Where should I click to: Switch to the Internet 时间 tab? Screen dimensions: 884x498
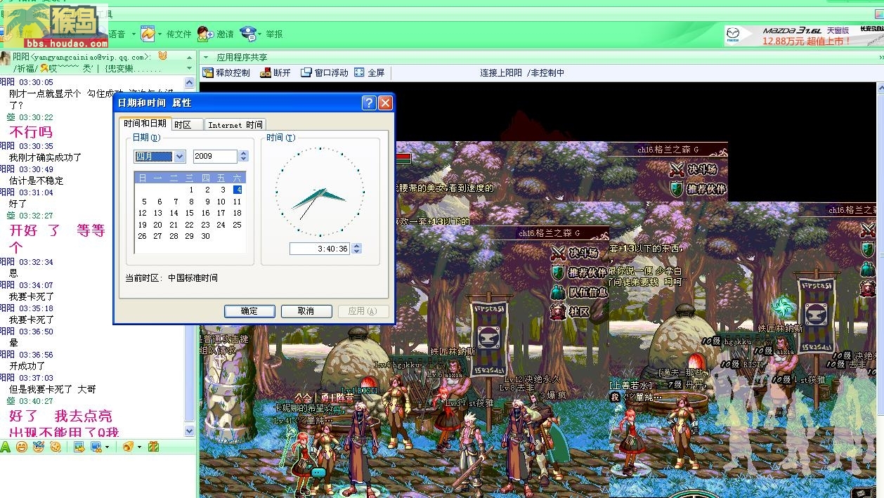235,124
